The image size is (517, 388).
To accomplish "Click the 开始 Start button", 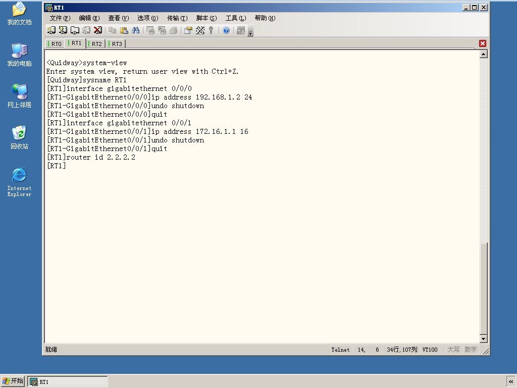I will [13, 381].
